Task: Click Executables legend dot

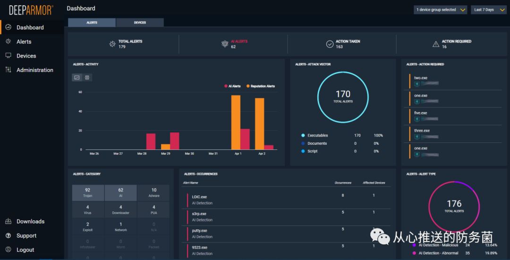Action: tap(303, 135)
